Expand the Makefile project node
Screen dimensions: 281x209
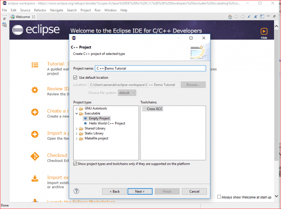(x=76, y=138)
